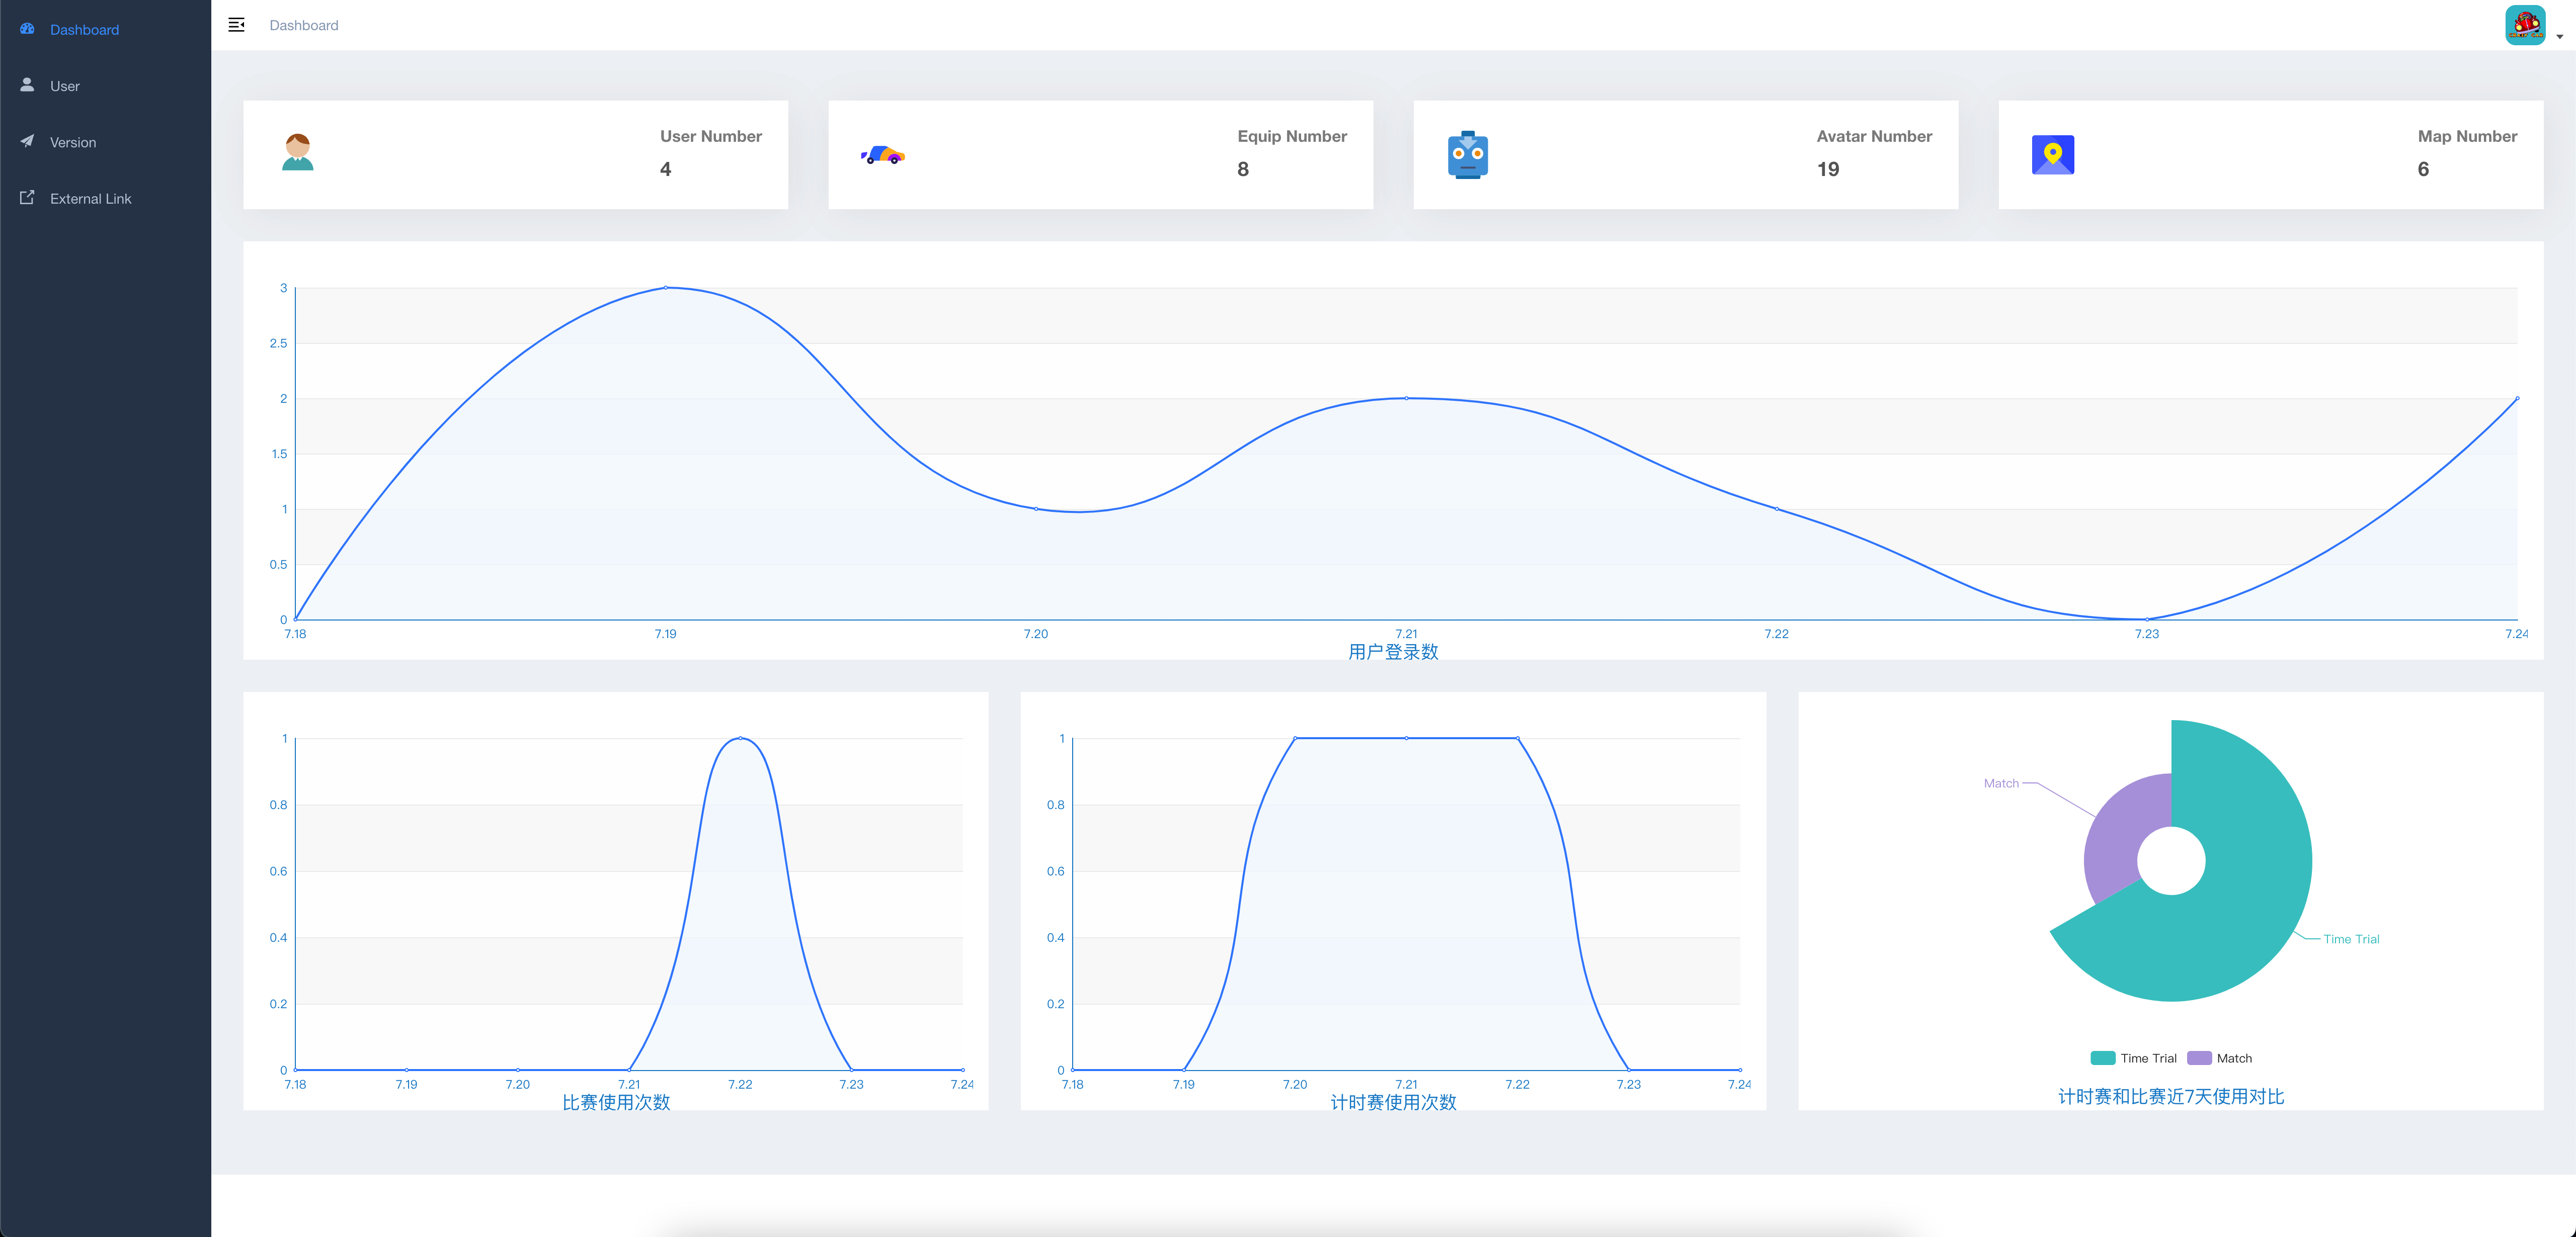Click the External Link arrow icon
The height and width of the screenshot is (1237, 2576).
tap(27, 198)
